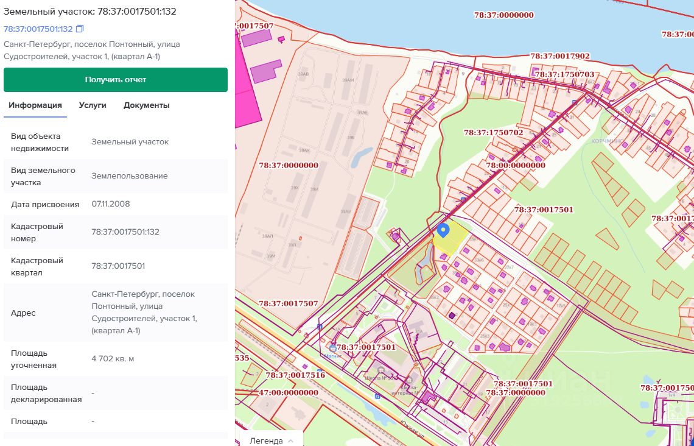Image resolution: width=694 pixels, height=446 pixels.
Task: Select the bus stop icon beside Южная ул
Action: pos(377,396)
